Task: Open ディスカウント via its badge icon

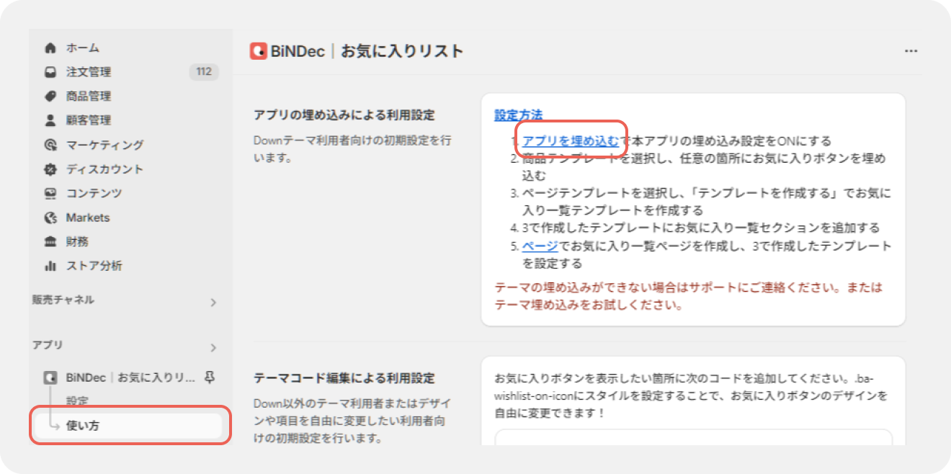Action: tap(50, 169)
